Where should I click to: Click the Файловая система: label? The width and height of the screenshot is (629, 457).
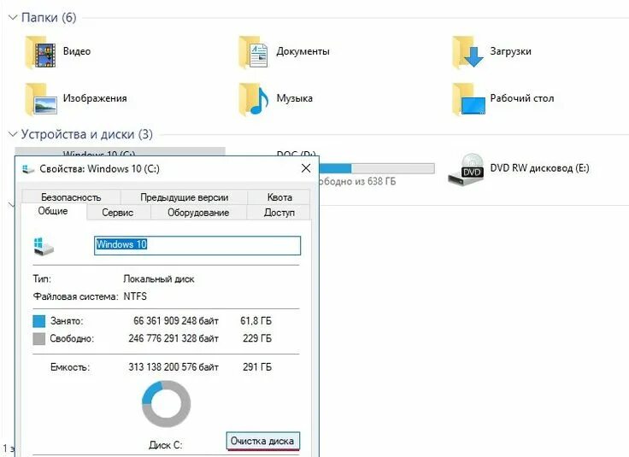(x=75, y=296)
